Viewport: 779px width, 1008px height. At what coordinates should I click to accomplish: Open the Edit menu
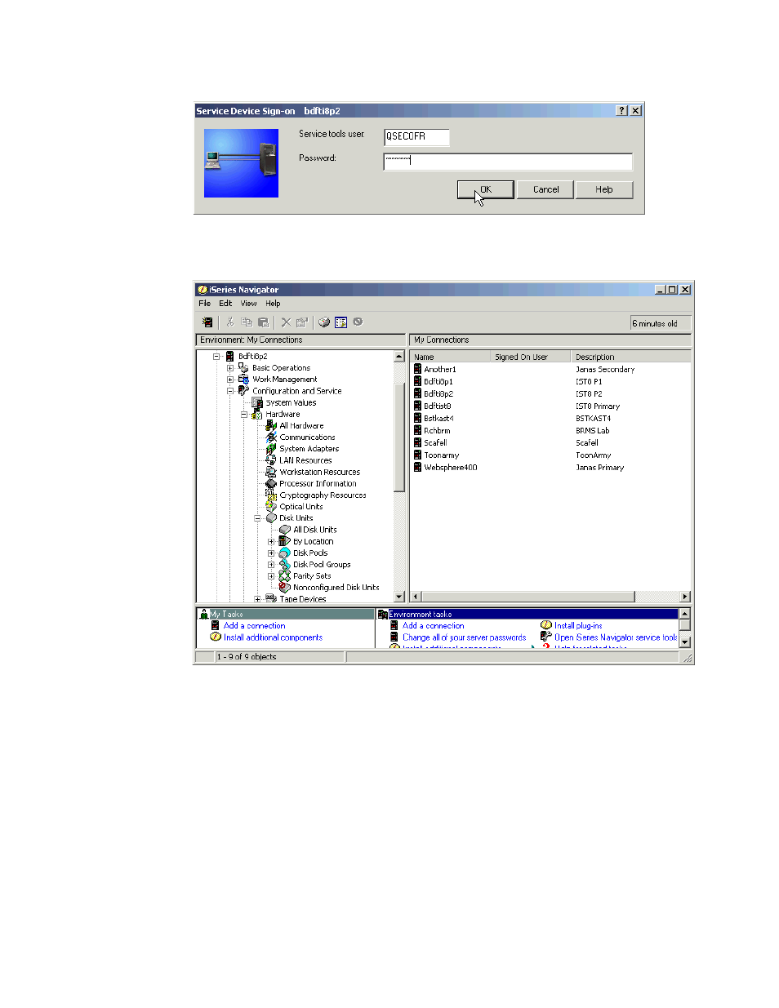tap(225, 304)
